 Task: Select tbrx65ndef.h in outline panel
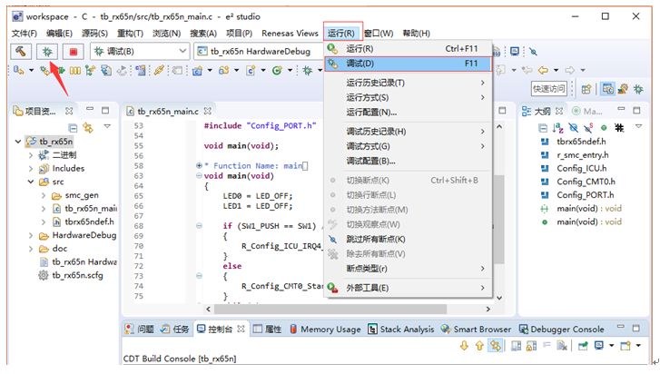point(581,142)
